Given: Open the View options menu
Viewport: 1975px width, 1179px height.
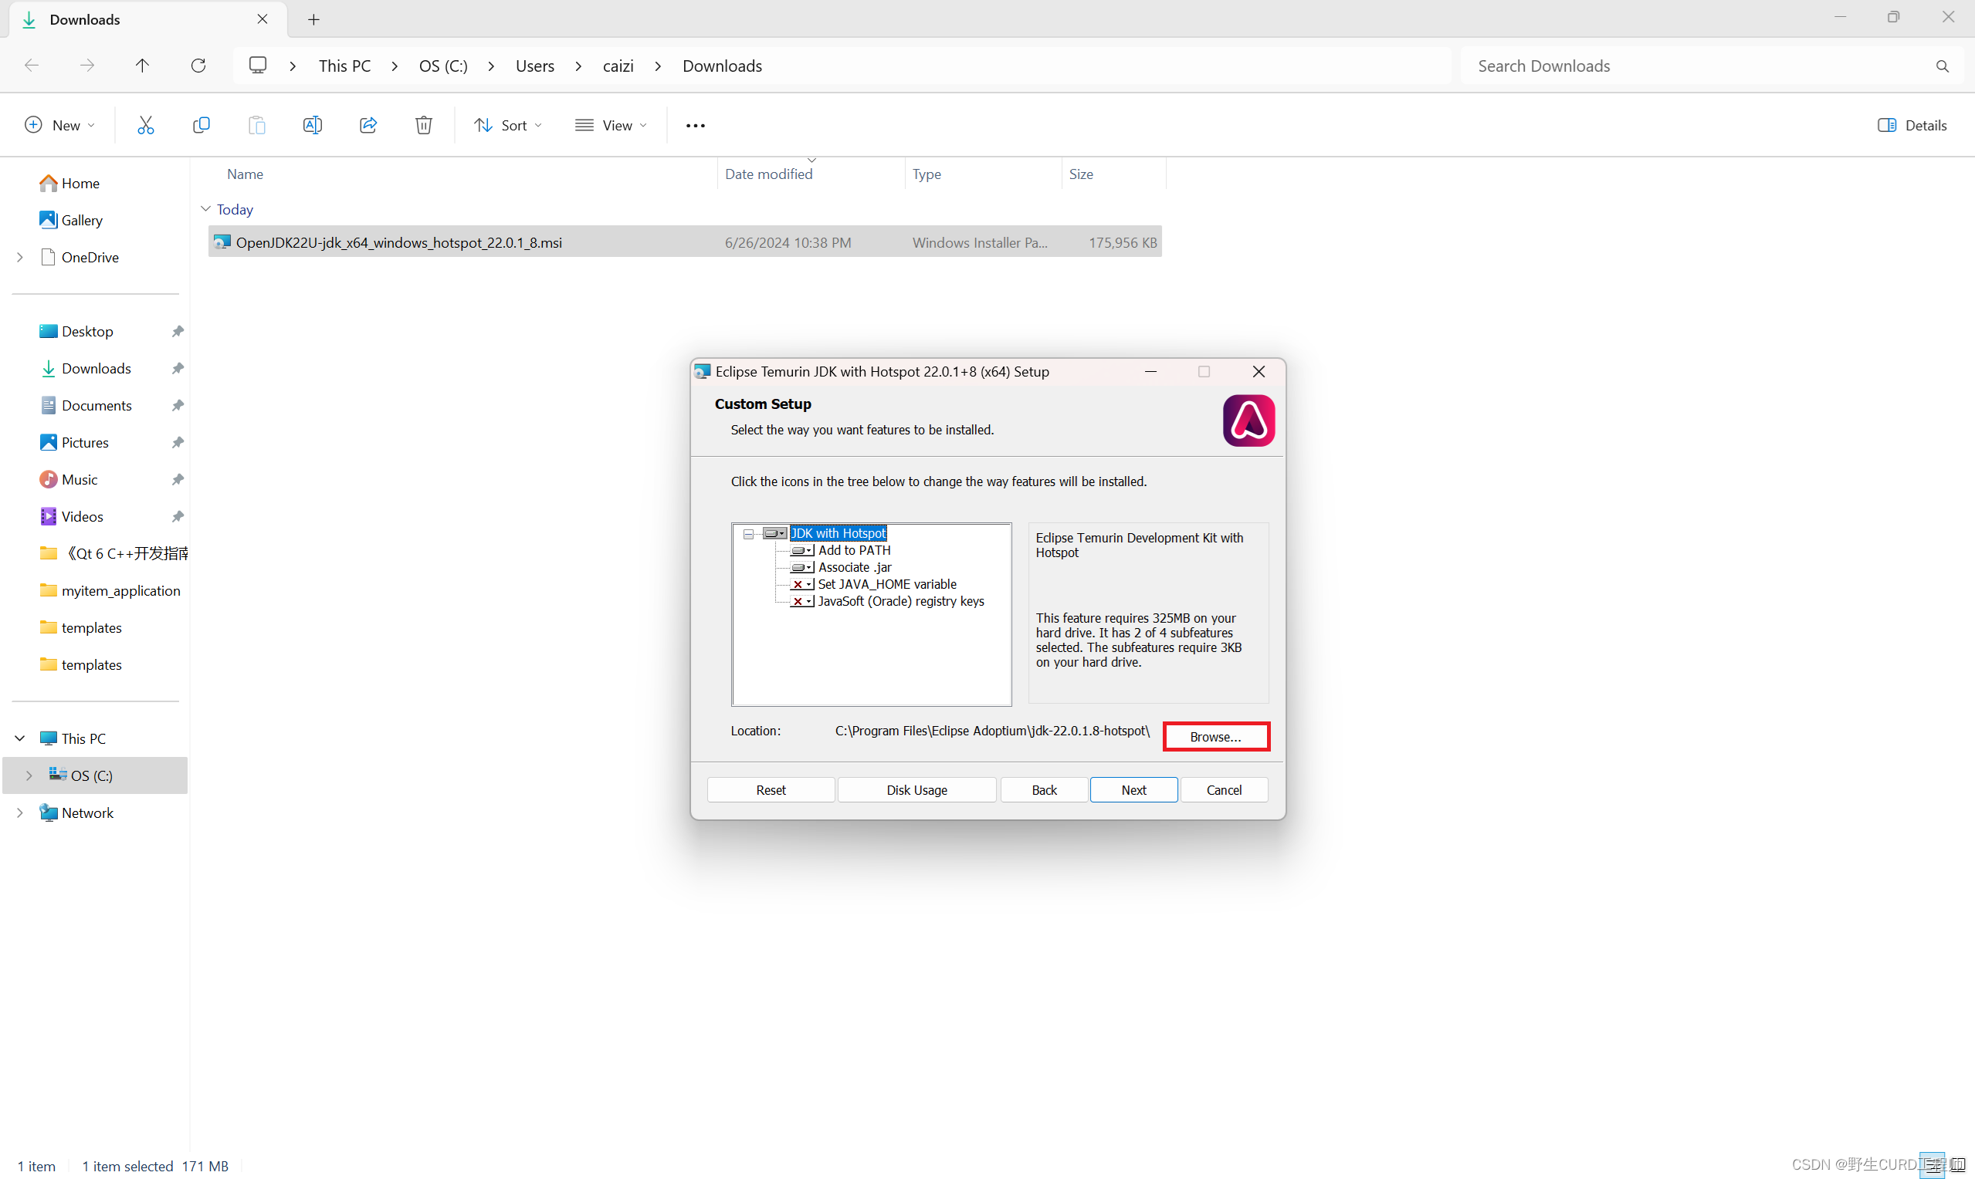Looking at the screenshot, I should (x=611, y=125).
